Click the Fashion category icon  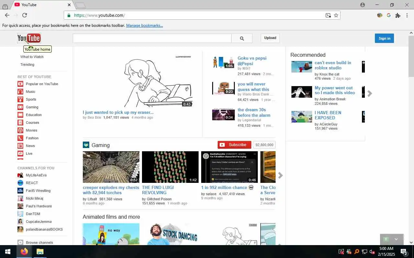(x=20, y=138)
